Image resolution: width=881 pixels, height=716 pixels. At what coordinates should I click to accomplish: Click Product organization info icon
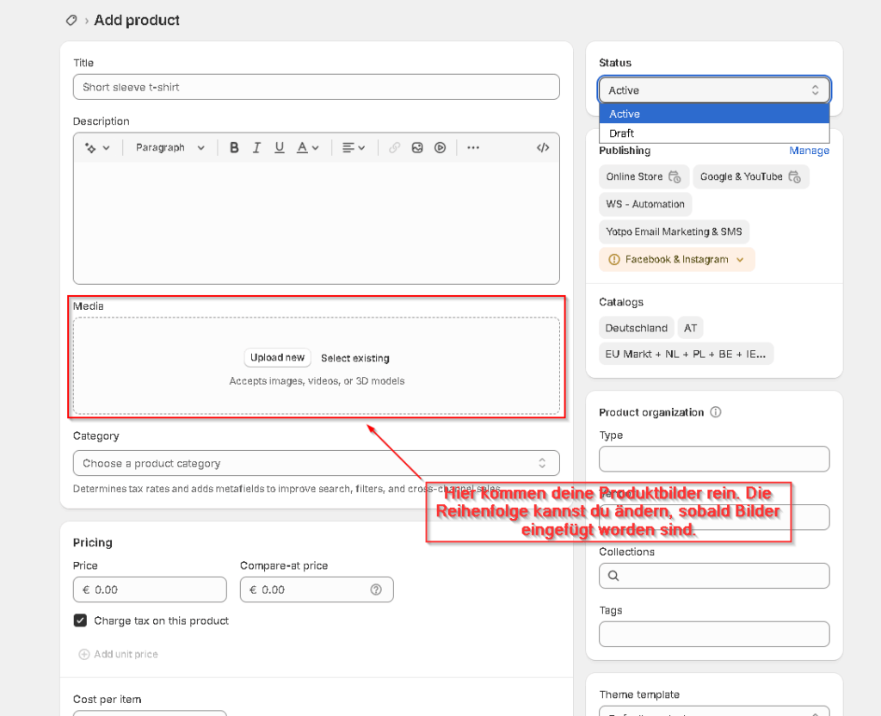click(x=715, y=412)
